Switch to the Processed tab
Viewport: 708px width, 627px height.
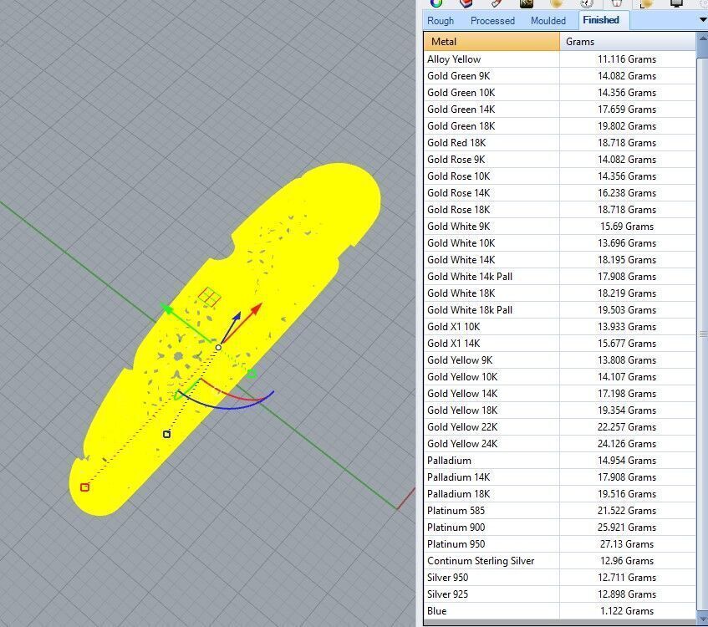pos(492,21)
